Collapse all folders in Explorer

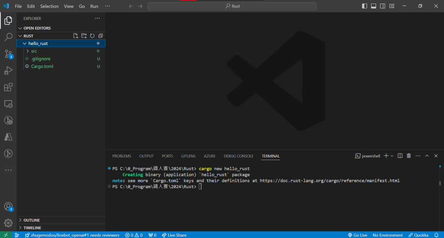pyautogui.click(x=101, y=36)
